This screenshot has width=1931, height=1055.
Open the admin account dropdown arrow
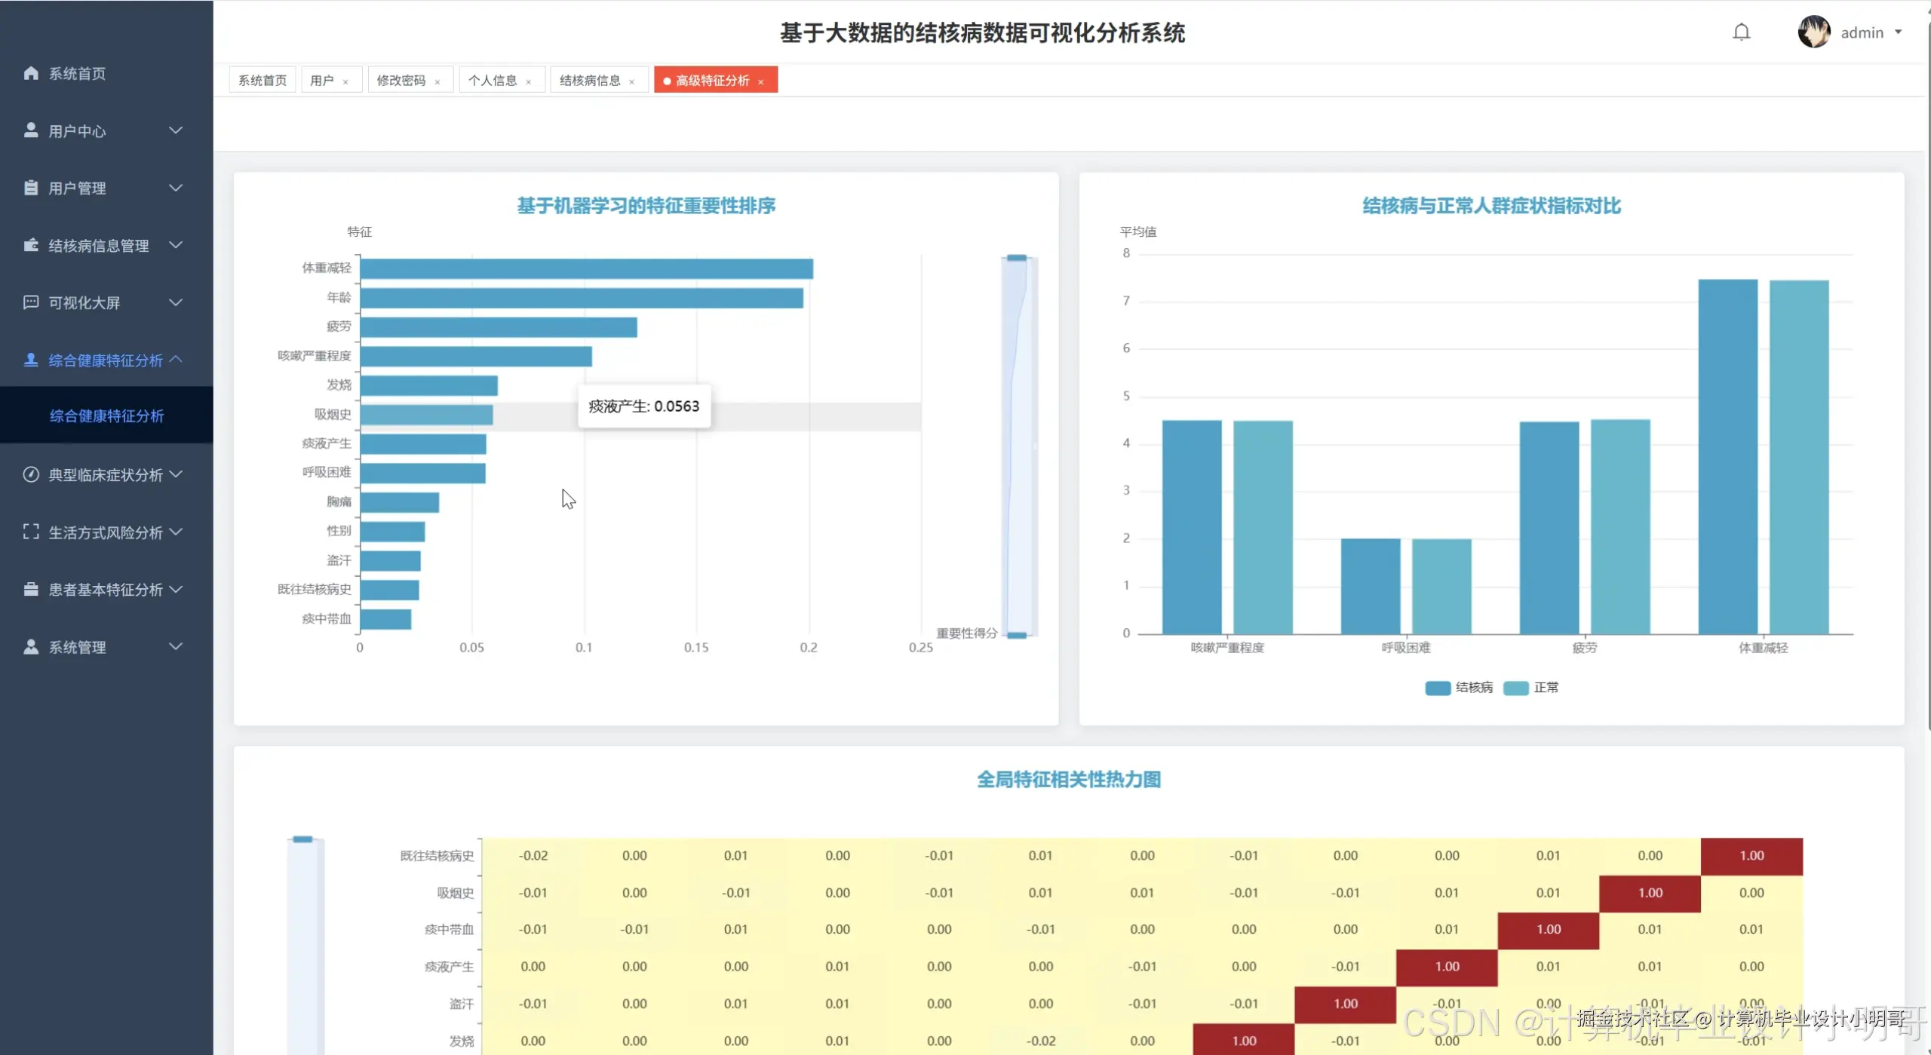[x=1899, y=32]
